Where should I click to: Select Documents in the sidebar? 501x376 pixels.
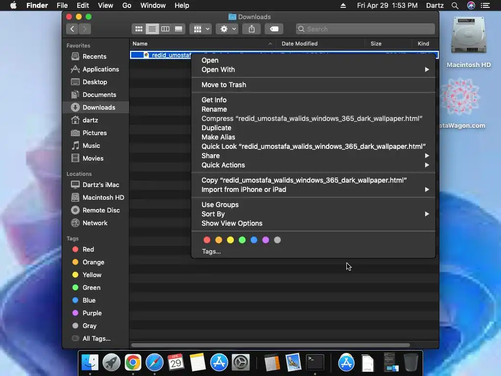tap(96, 95)
